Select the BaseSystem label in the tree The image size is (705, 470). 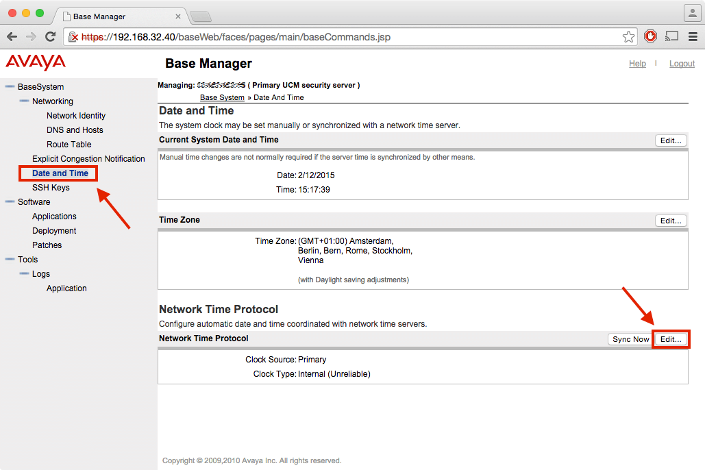41,87
